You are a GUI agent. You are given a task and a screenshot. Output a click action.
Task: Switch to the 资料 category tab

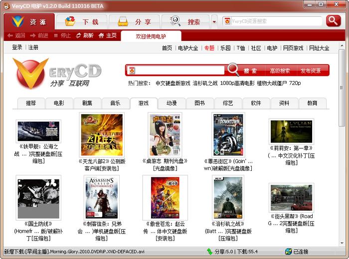click(284, 103)
